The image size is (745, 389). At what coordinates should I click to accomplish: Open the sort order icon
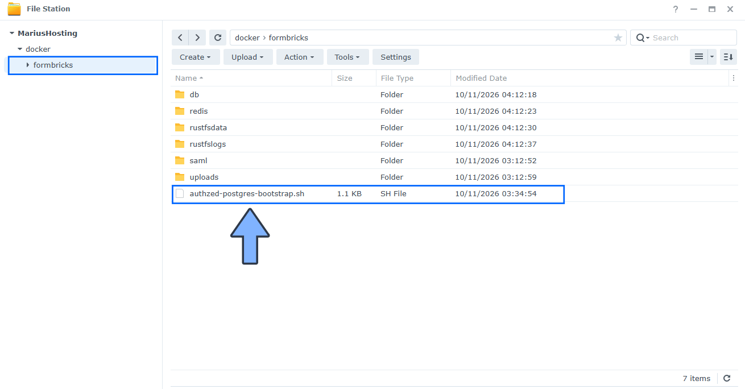[728, 57]
